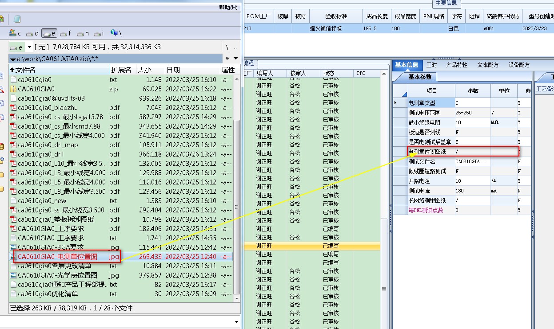
Task: Switch to the 产品特性 tab
Action: (457, 65)
